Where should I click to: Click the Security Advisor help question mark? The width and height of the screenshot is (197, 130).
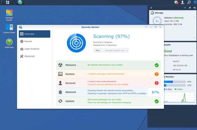pyautogui.click(x=146, y=27)
